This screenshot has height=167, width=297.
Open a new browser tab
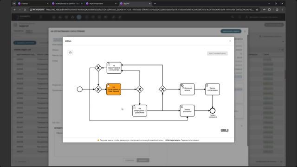[155, 3]
